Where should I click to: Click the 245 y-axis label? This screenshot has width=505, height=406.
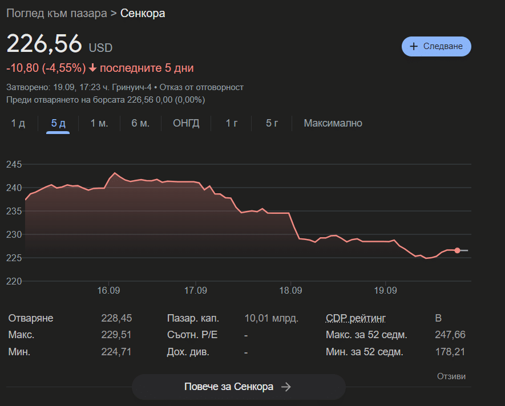tap(14, 165)
